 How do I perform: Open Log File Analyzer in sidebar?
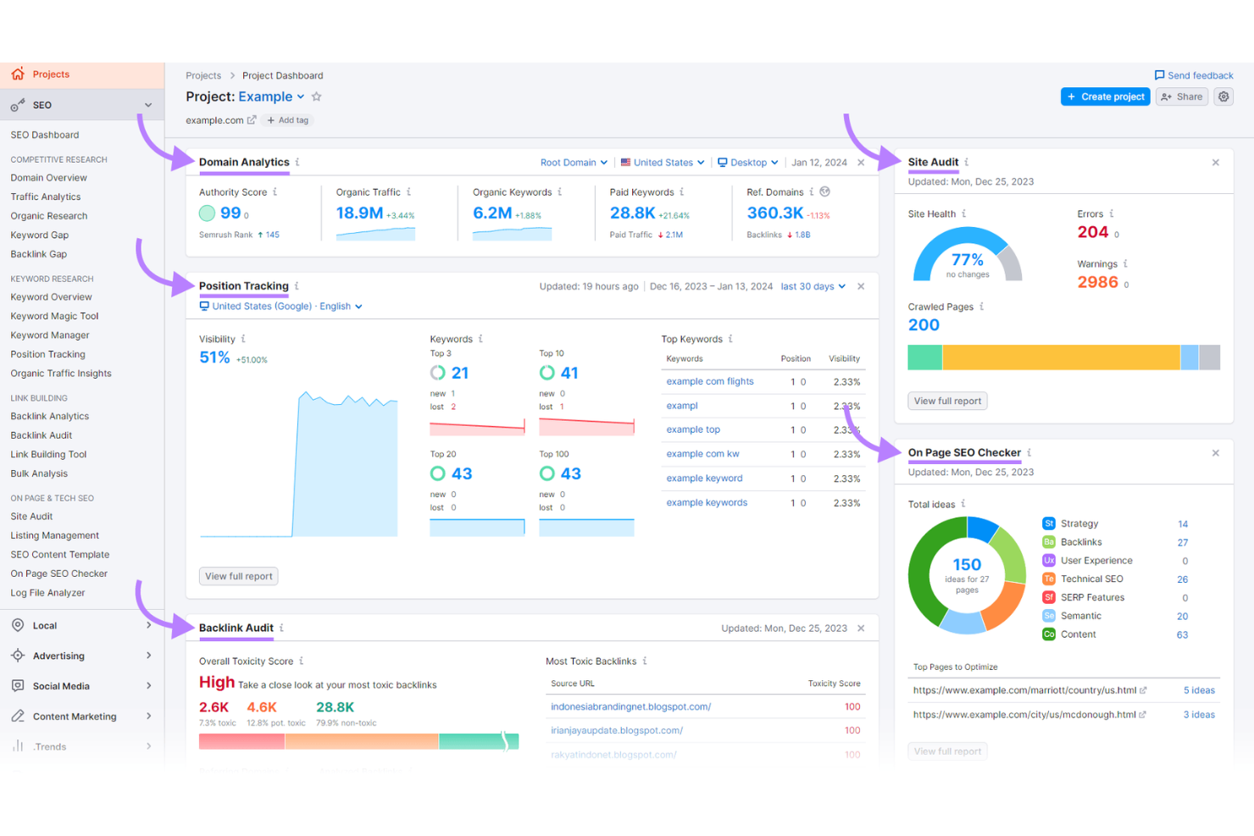click(x=47, y=593)
